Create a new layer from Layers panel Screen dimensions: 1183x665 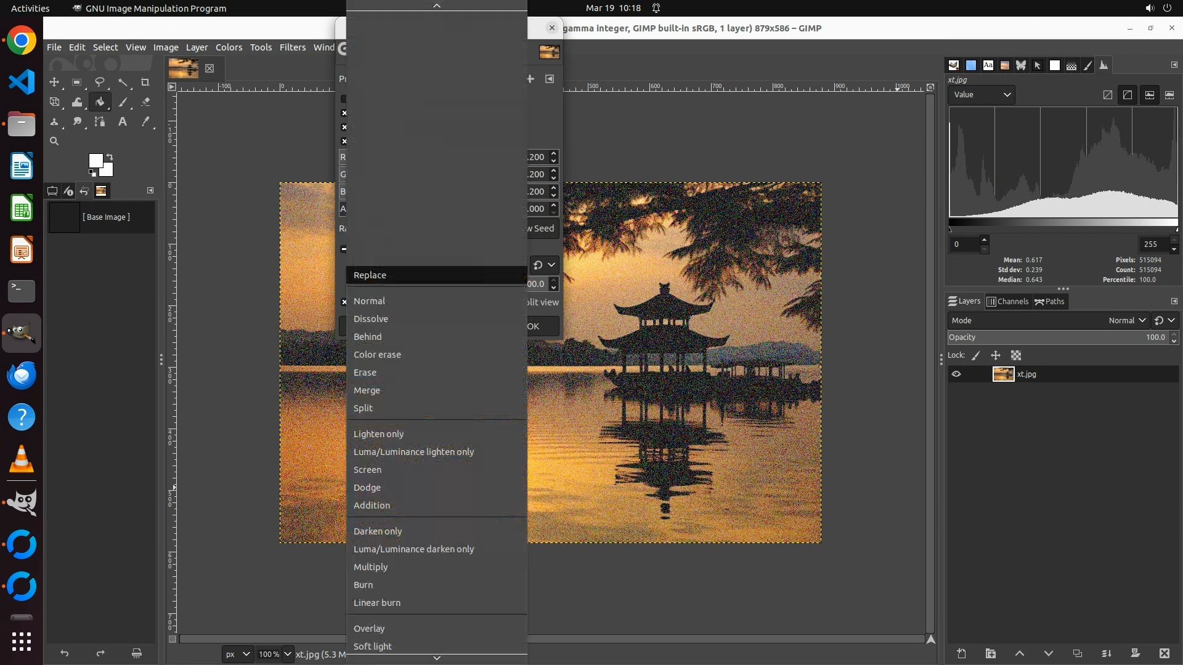tap(961, 653)
